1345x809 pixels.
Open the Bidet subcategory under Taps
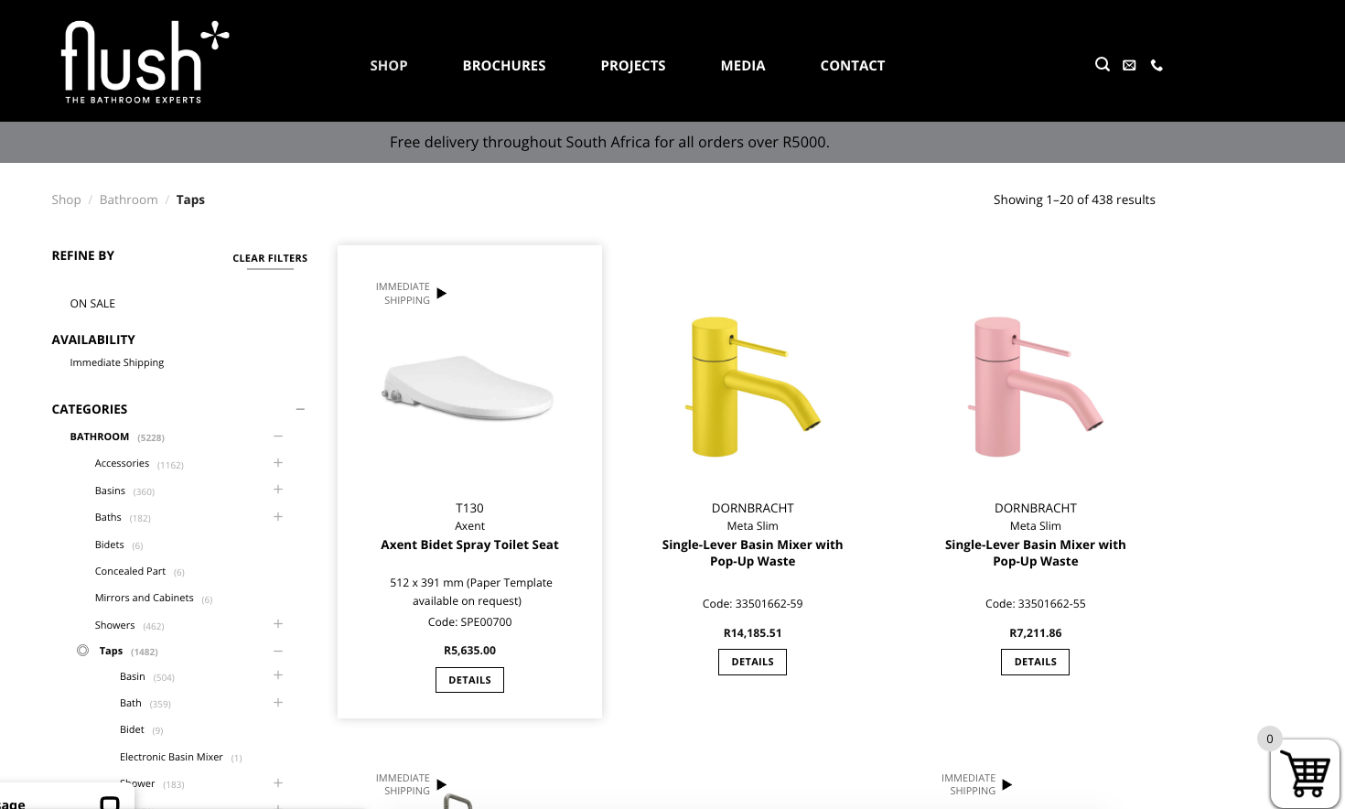pyautogui.click(x=132, y=729)
